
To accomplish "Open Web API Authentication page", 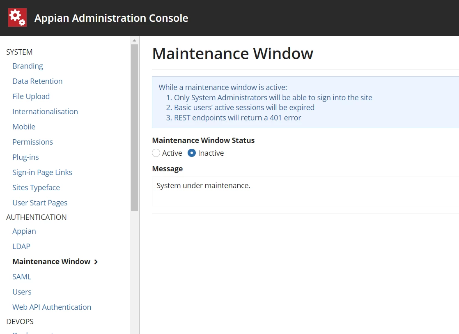I will click(52, 307).
